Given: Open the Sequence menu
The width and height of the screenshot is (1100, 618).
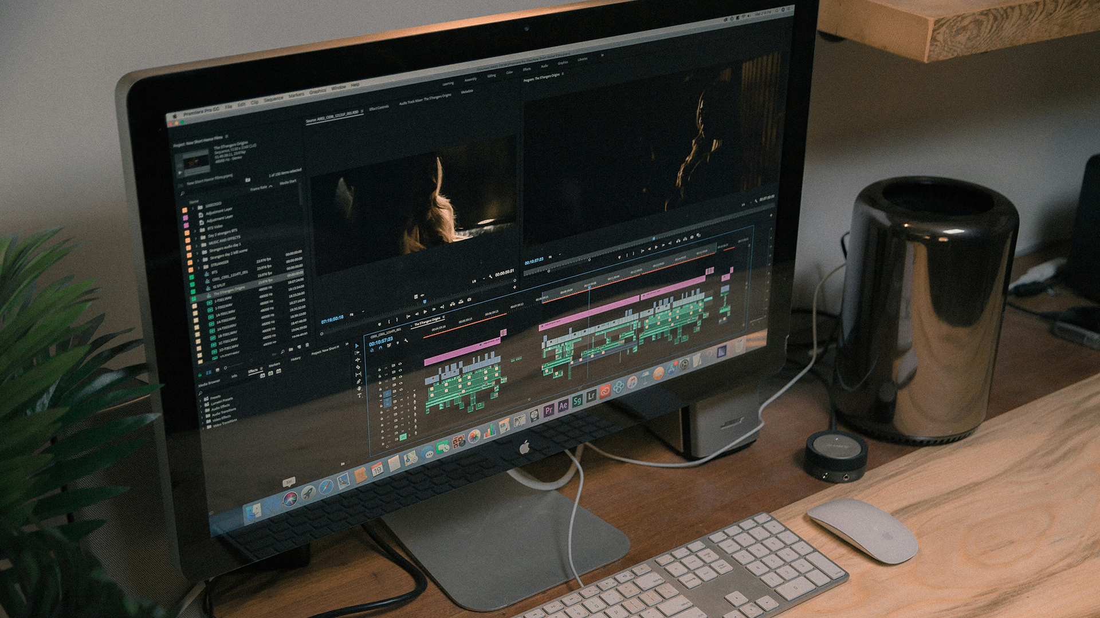Looking at the screenshot, I should 273,98.
